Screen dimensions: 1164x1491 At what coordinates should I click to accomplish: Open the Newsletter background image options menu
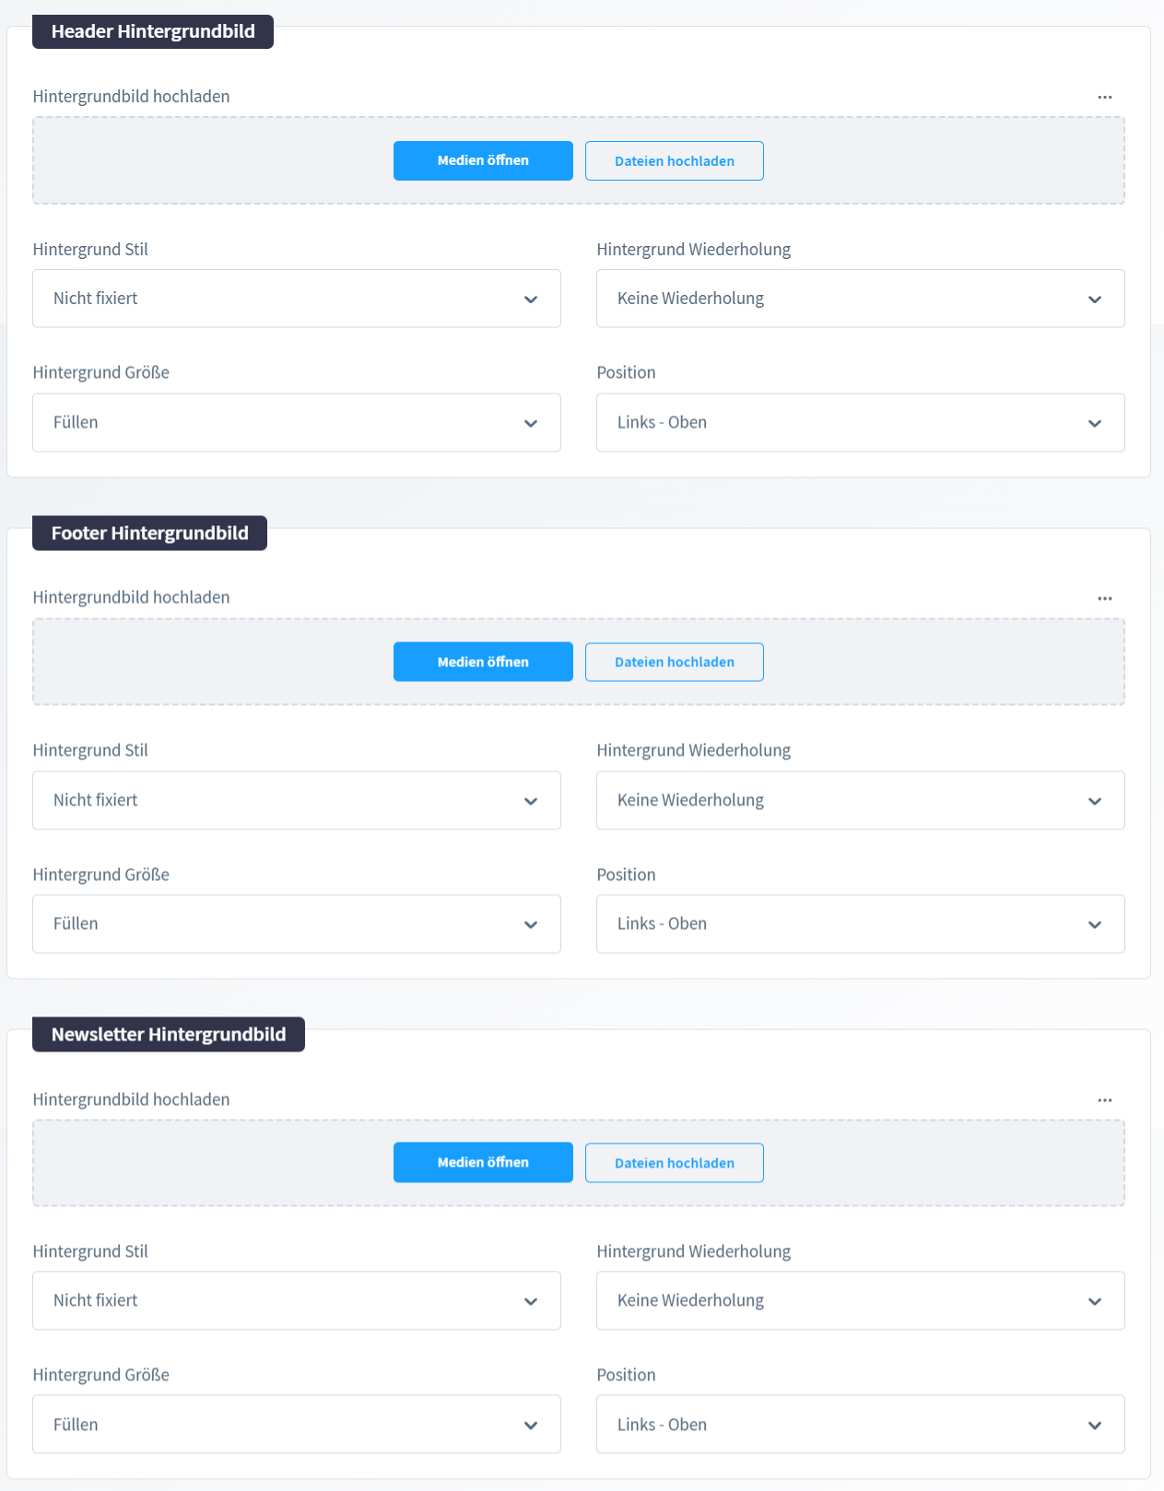coord(1104,1099)
